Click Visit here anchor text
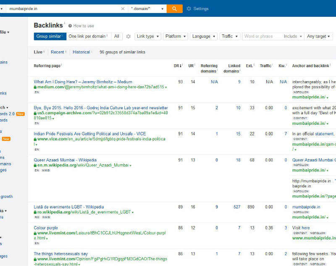Viewport: 336px width, 266px height. pos(301,228)
